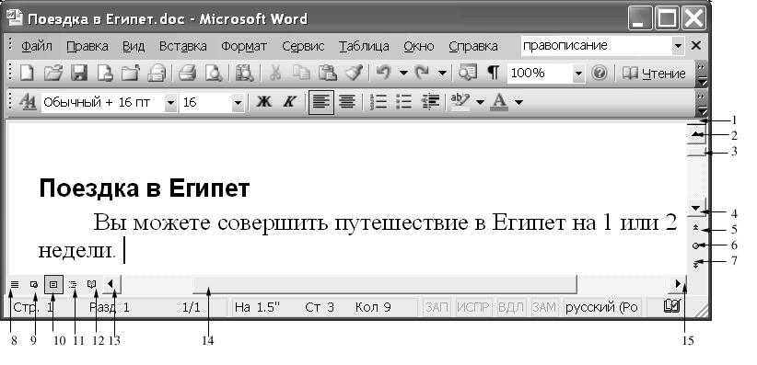Select the Format Painter brush

pos(354,74)
